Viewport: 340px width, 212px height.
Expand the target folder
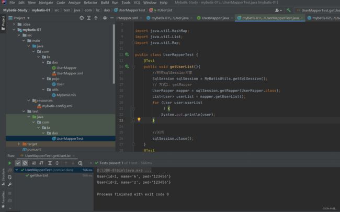tap(19, 144)
